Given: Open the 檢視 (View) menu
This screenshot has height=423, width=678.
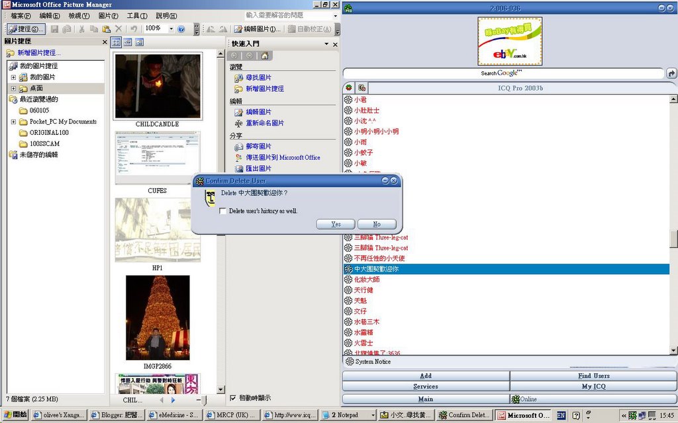Looking at the screenshot, I should pyautogui.click(x=79, y=16).
